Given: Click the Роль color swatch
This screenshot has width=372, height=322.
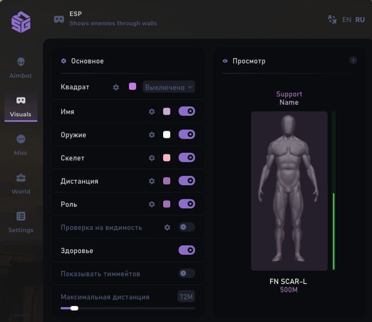Looking at the screenshot, I should coord(166,205).
